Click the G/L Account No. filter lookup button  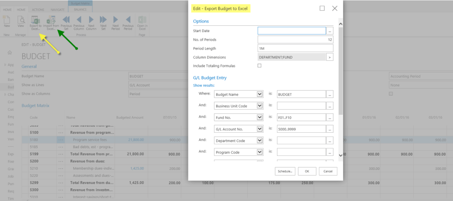[x=330, y=129]
